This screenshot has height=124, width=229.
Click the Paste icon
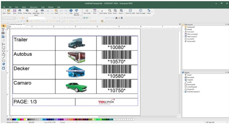[x=56, y=11]
